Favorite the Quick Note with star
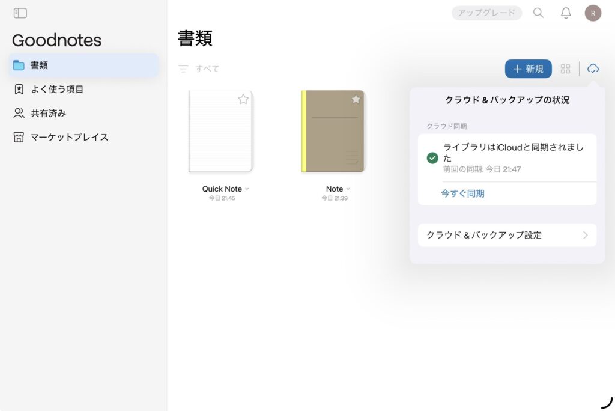This screenshot has width=615, height=411. pyautogui.click(x=243, y=99)
